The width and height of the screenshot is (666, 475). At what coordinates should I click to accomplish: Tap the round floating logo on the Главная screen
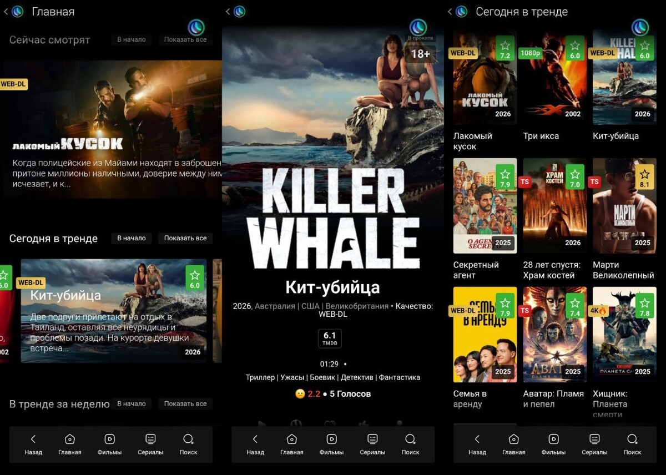[x=196, y=27]
